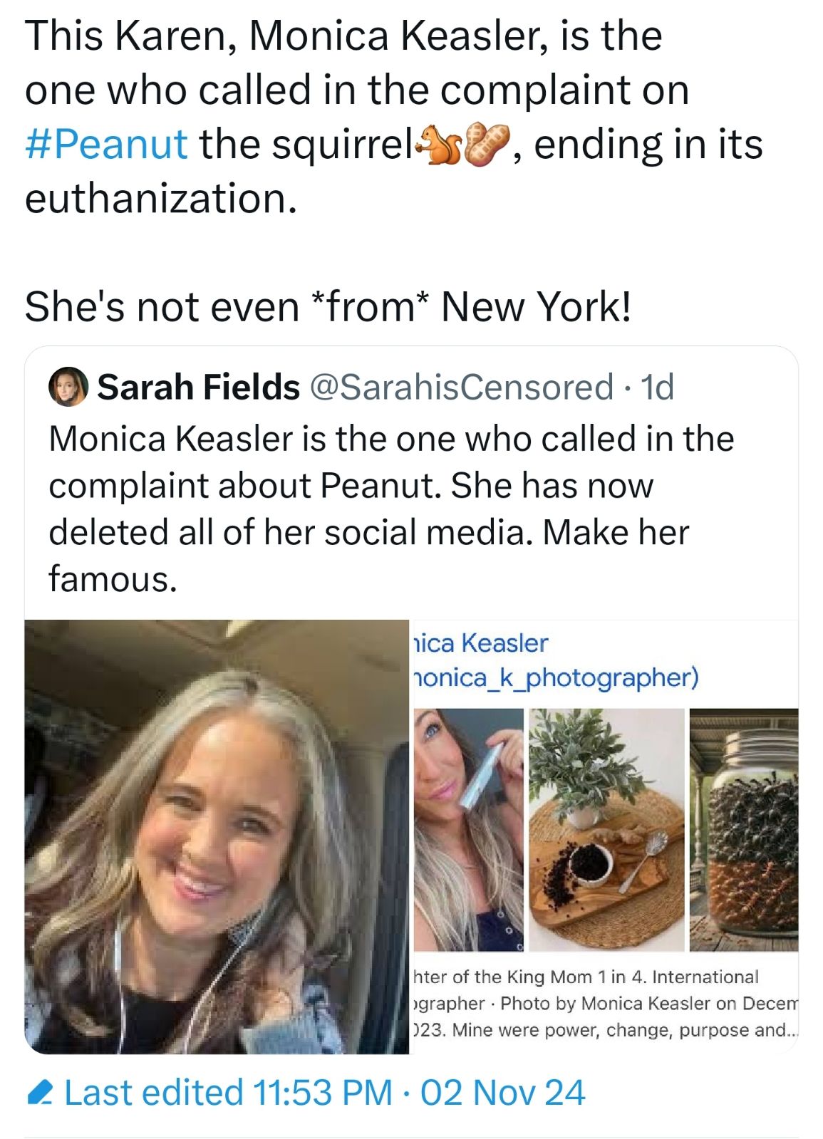
Task: Open thumbnail of woman holding a phone
Action: pos(469,830)
